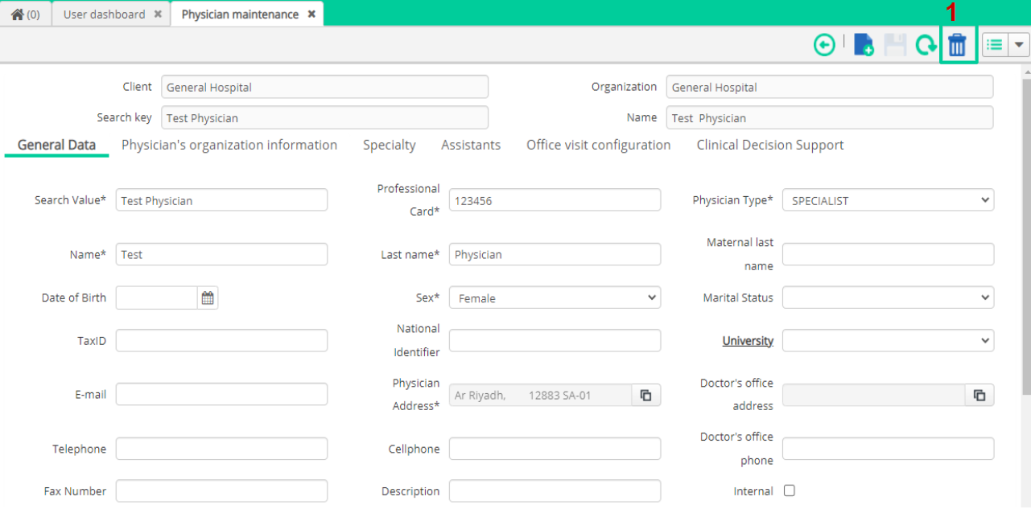Expand the Marital Status dropdown
1031x513 pixels.
click(x=888, y=298)
